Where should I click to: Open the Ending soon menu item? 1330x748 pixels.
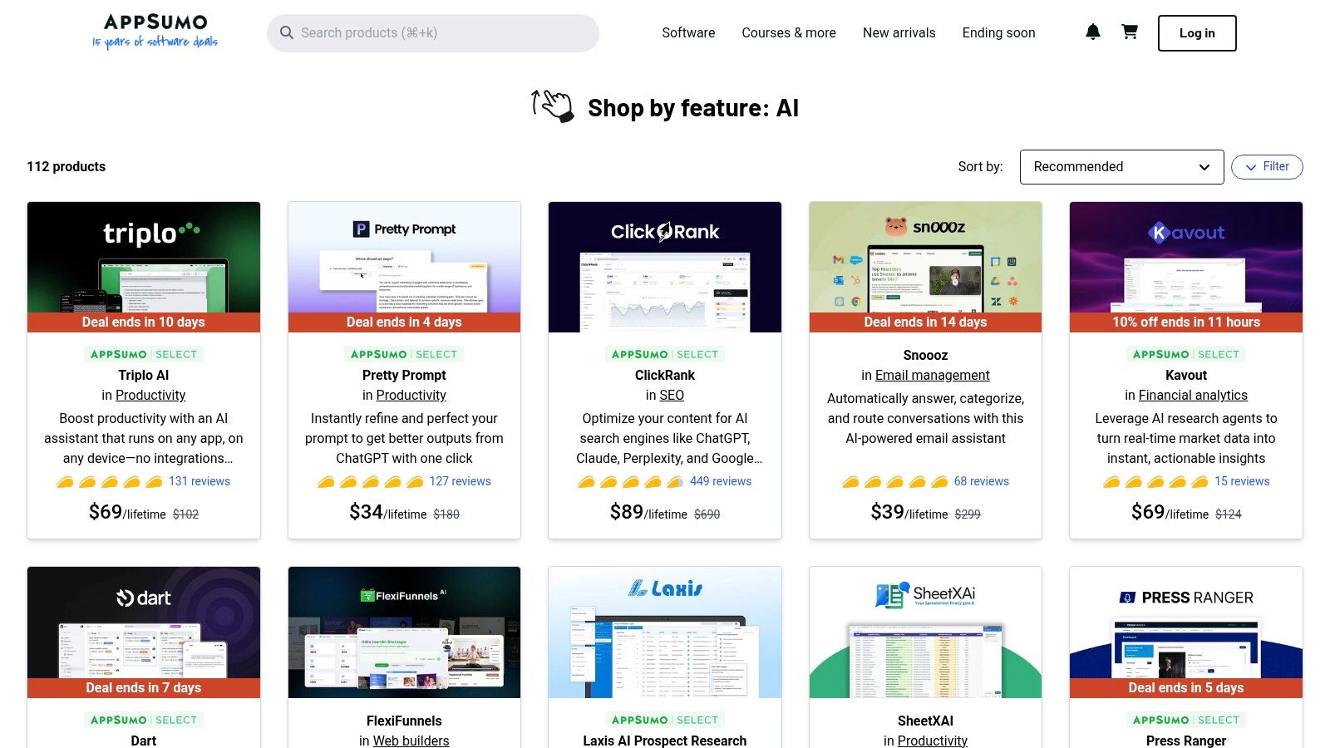[997, 32]
